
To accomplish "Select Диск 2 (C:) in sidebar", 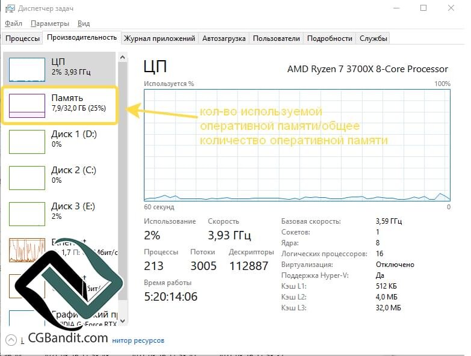I will click(x=59, y=177).
